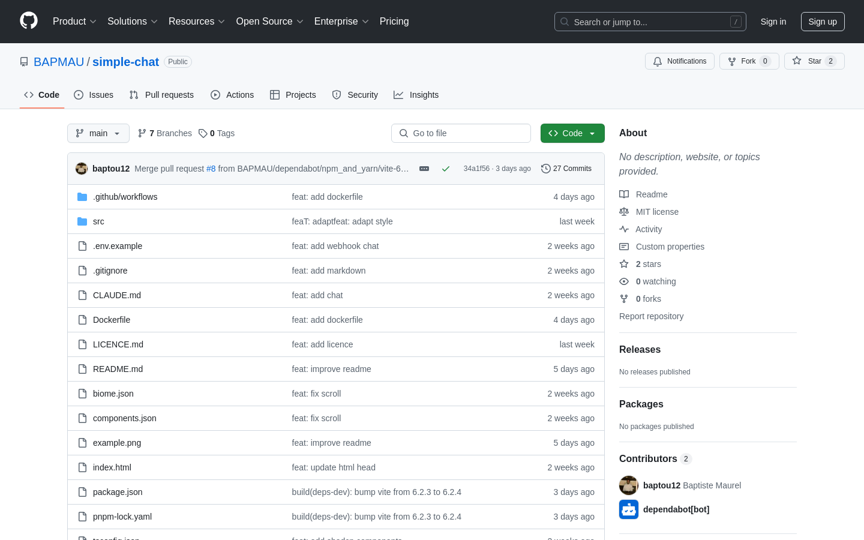The height and width of the screenshot is (540, 864).
Task: Switch to the Actions tab
Action: tap(232, 95)
